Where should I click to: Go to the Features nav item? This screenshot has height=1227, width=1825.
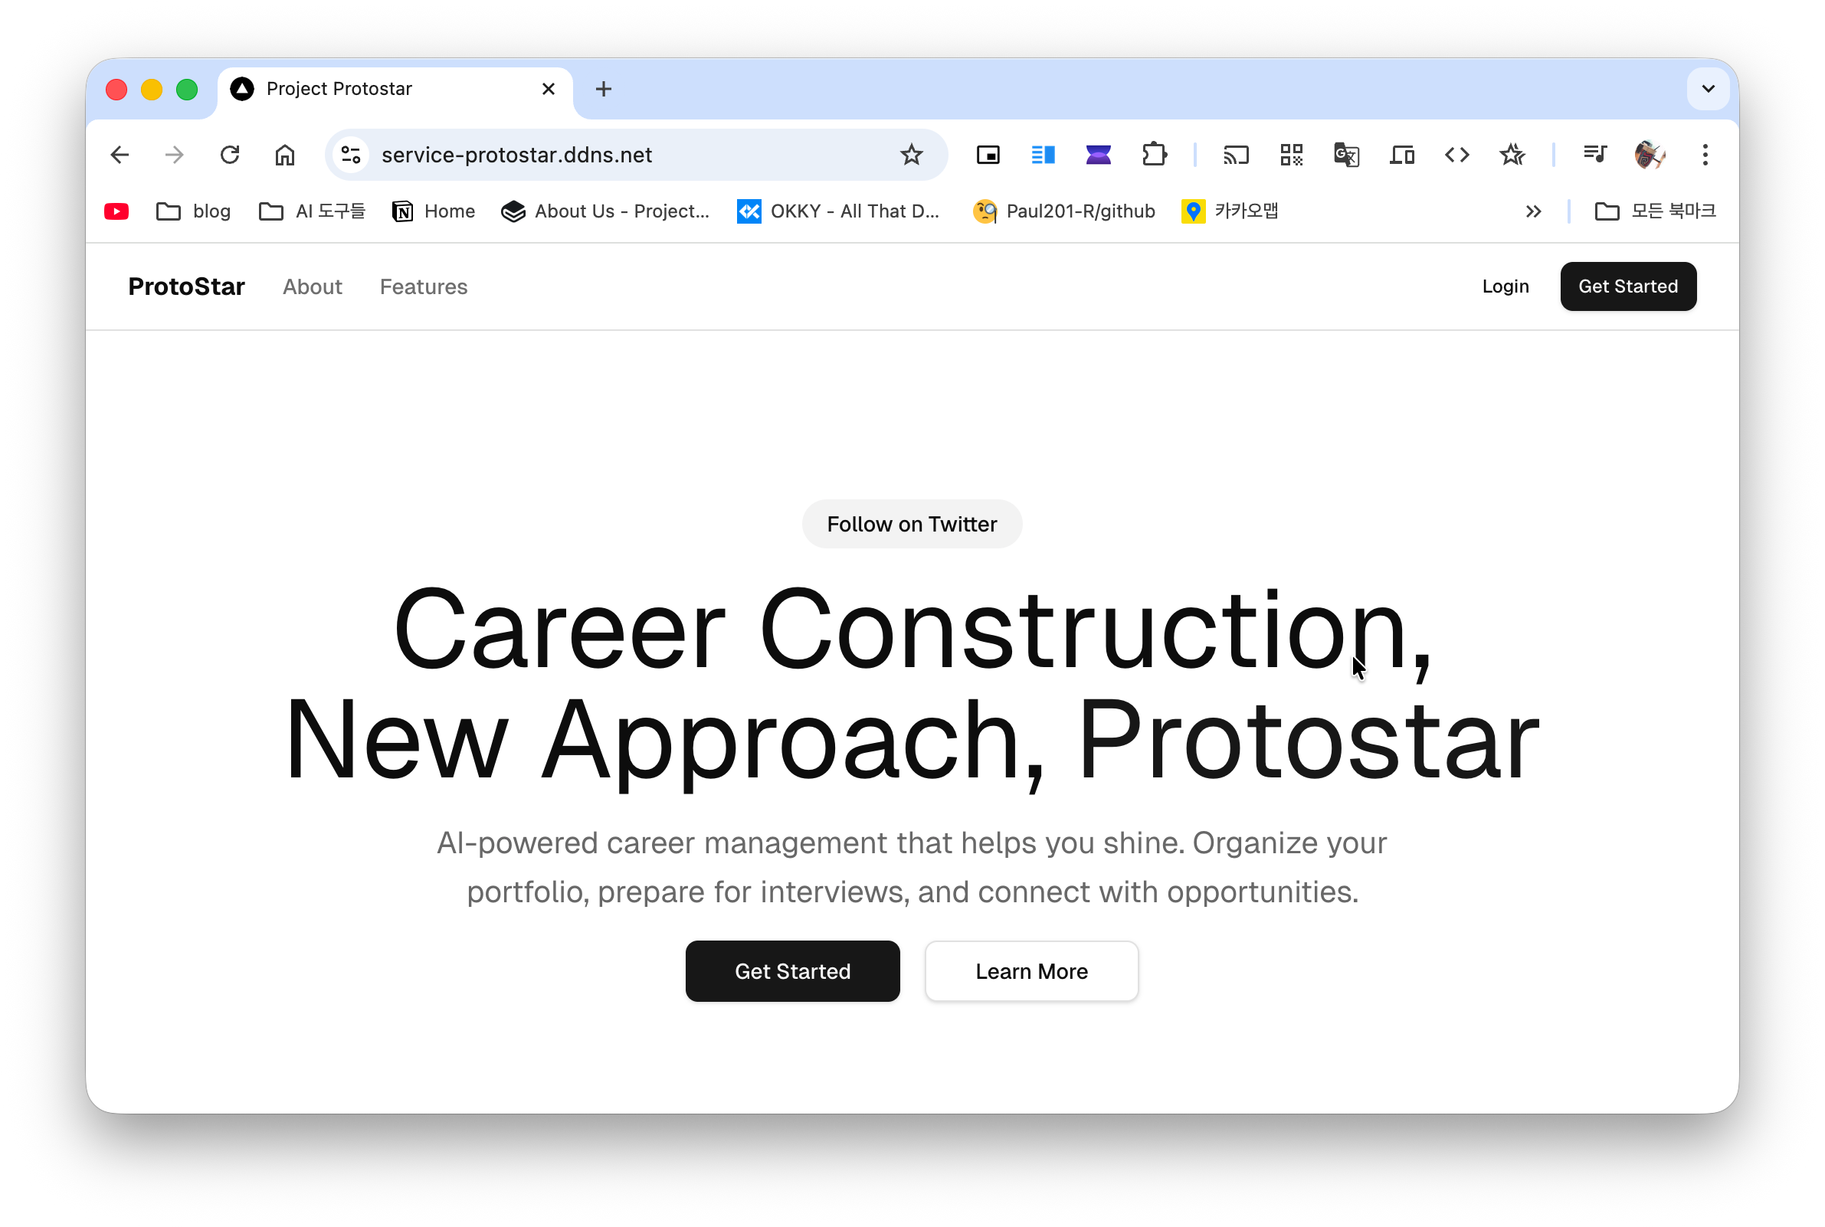(x=424, y=286)
